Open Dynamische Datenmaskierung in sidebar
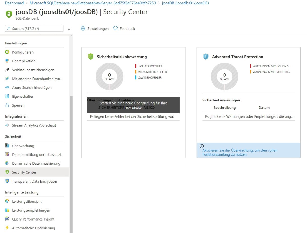This screenshot has width=307, height=233. point(36,163)
